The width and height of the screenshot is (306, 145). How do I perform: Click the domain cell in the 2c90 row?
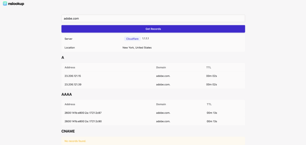click(163, 121)
